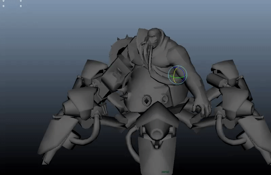Click the diamond-shaped hole on the belly
271x175 pixels.
[x=147, y=100]
